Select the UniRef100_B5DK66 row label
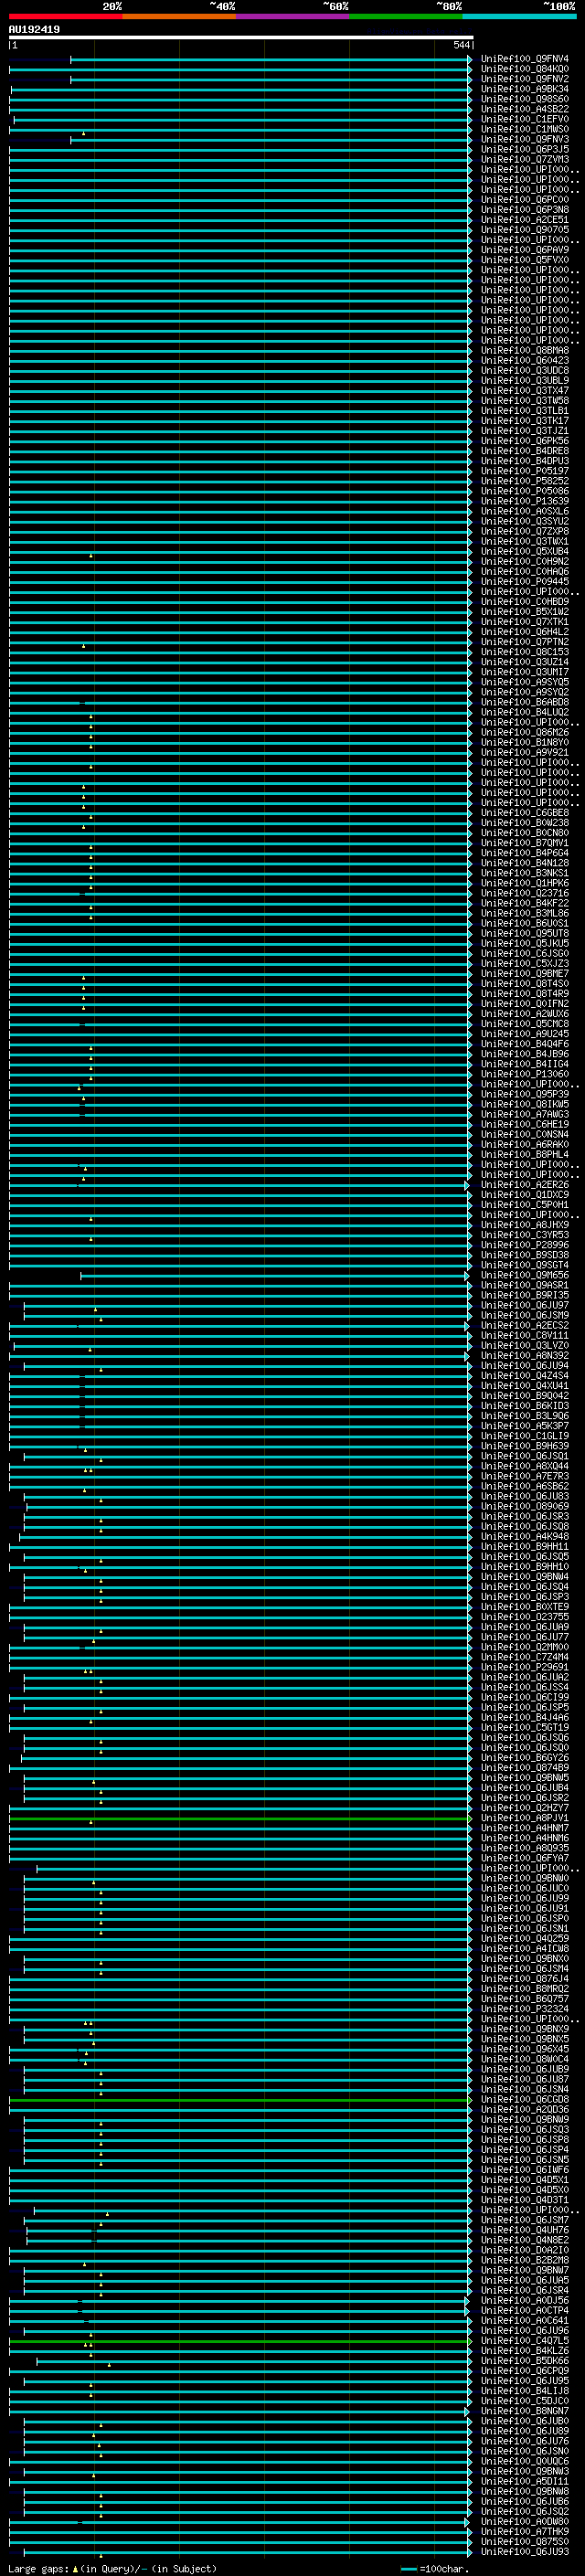585x2576 pixels. (x=525, y=2361)
